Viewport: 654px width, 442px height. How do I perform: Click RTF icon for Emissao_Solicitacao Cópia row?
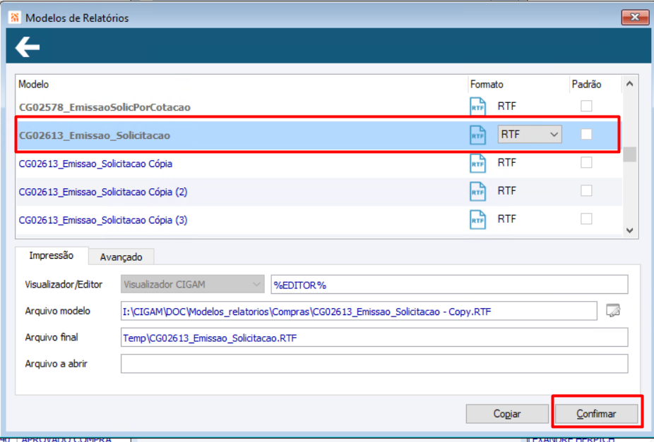click(477, 163)
